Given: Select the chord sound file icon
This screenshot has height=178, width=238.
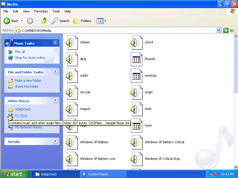Looking at the screenshot, I should (x=136, y=42).
